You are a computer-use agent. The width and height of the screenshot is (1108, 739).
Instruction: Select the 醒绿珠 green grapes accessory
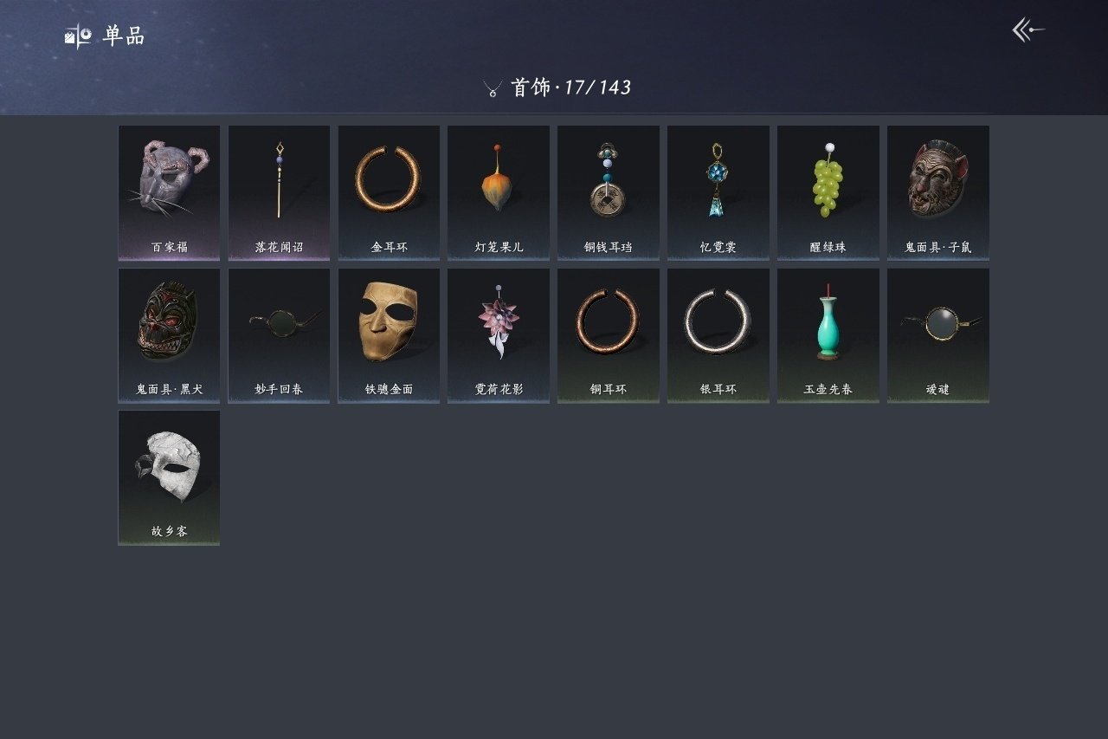tap(828, 192)
